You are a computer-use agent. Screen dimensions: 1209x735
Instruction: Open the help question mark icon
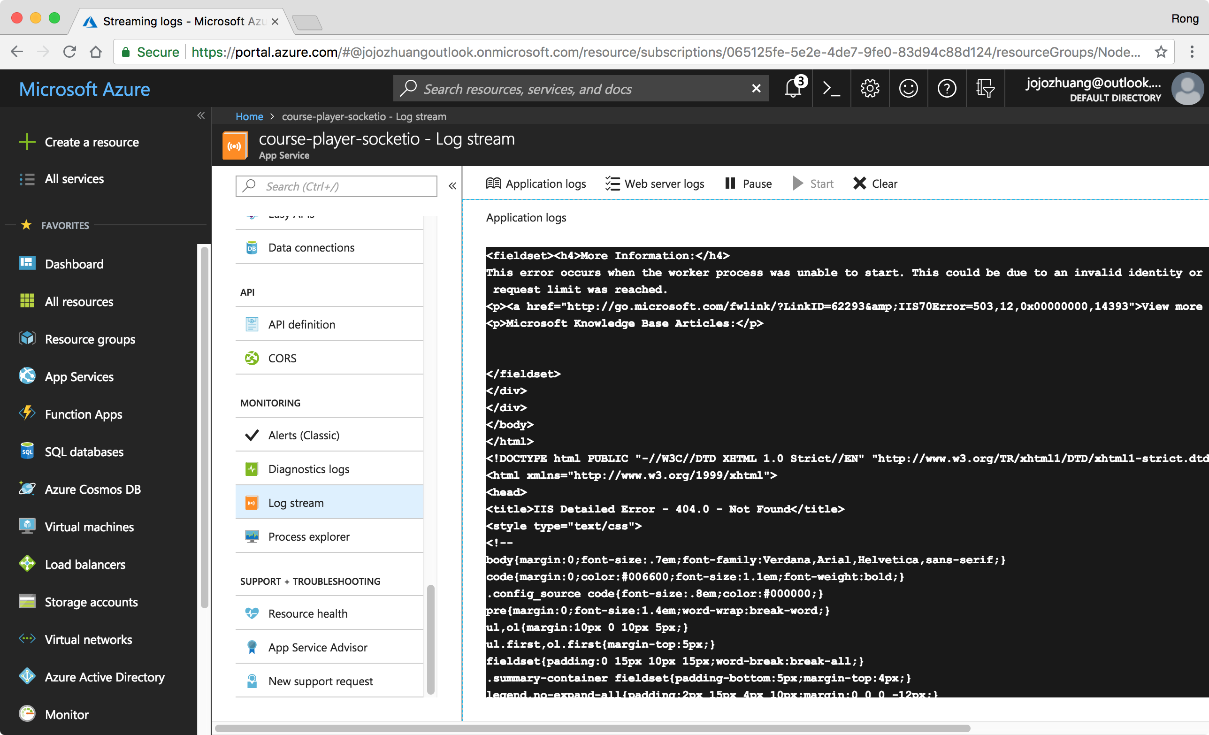[947, 88]
